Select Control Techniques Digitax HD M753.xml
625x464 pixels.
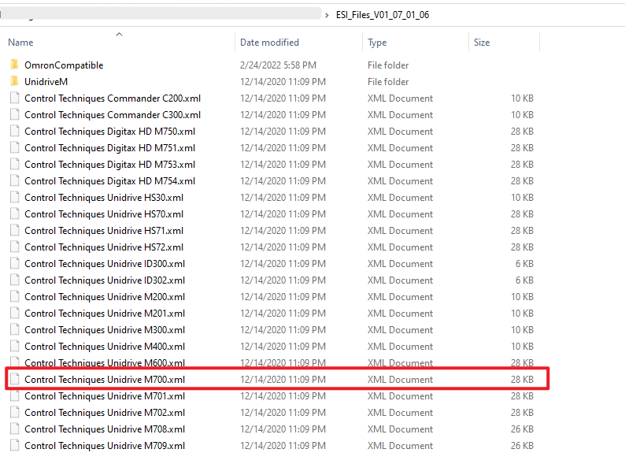pos(109,165)
